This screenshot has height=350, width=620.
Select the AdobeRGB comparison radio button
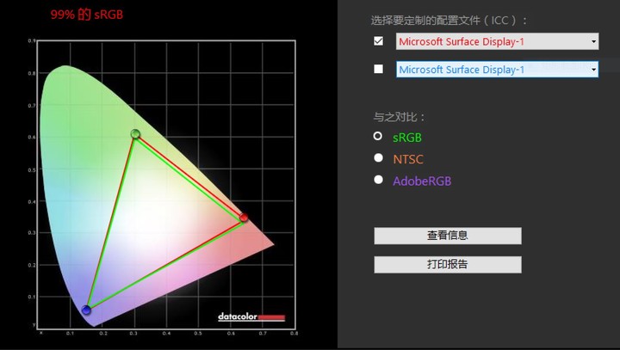(x=378, y=180)
